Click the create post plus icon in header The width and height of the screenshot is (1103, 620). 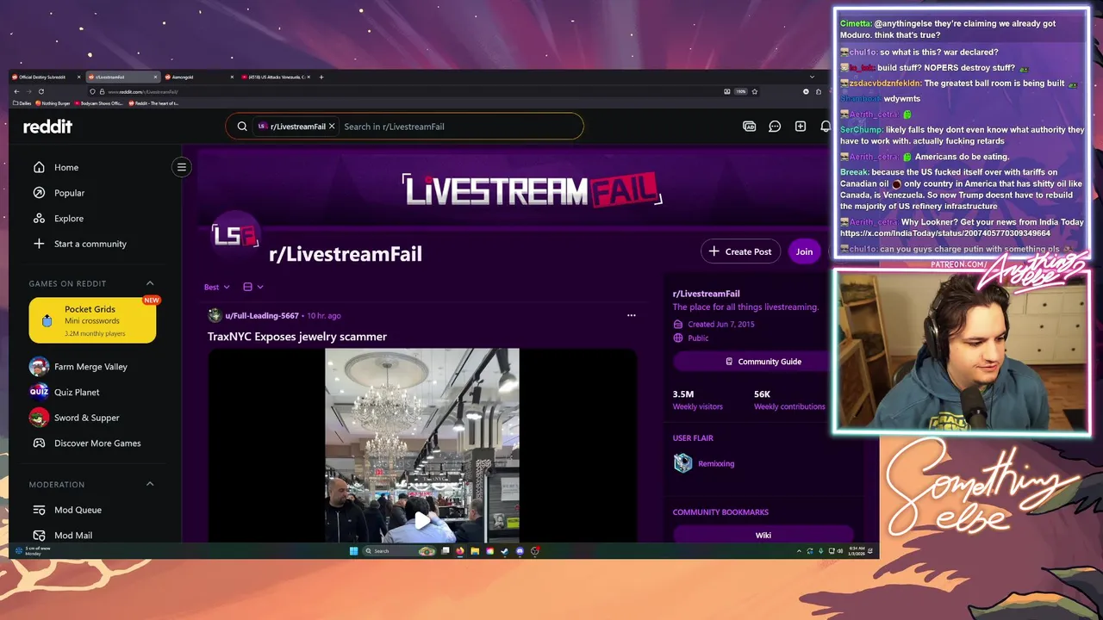point(801,127)
